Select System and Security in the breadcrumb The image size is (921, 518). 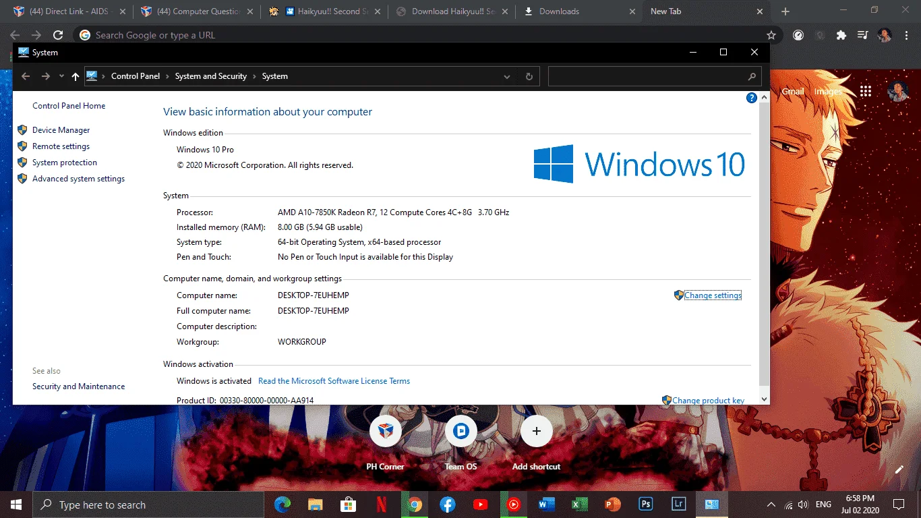coord(211,76)
